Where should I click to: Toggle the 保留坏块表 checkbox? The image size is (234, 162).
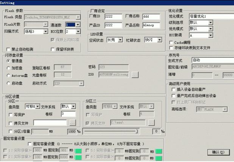pos(53,49)
